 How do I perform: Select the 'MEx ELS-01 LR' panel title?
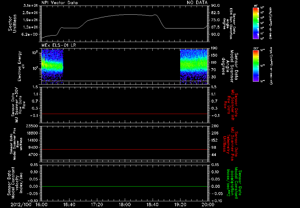coord(59,45)
